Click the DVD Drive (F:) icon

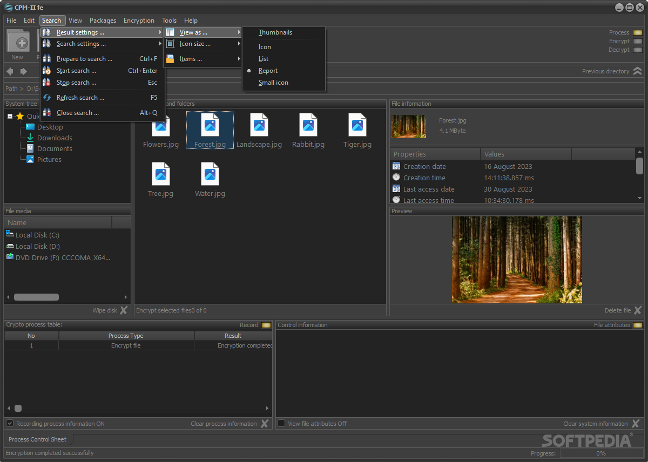coord(10,257)
